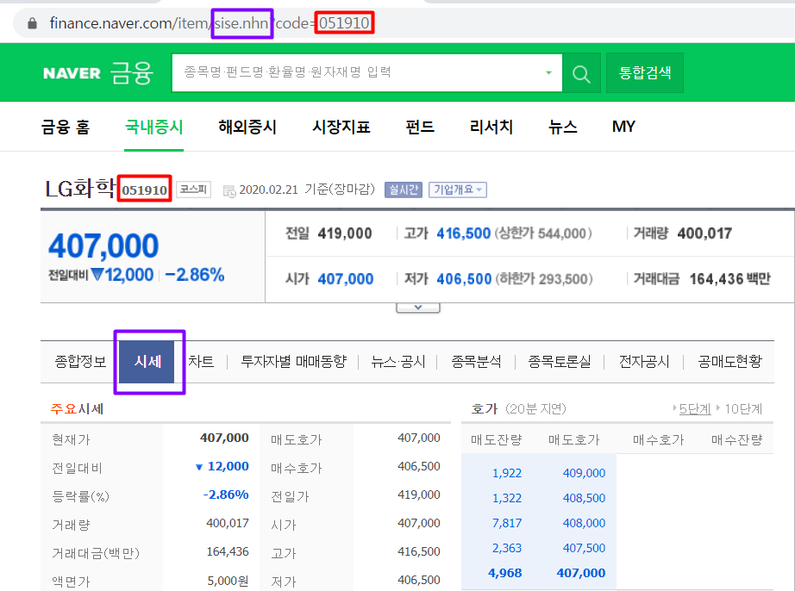Click the 전일대비 12,000 table value
Image resolution: width=795 pixels, height=591 pixels.
pyautogui.click(x=222, y=466)
